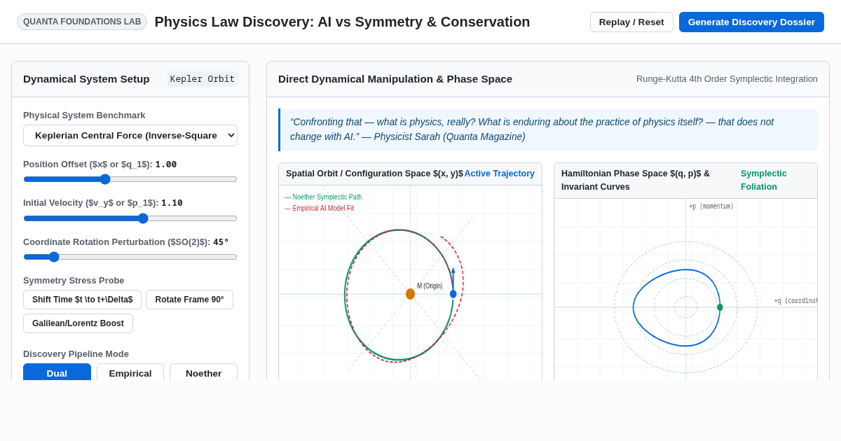Viewport: 841px width, 441px height.
Task: Click the QUANTA FOUNDATIONS LAB badge
Action: coord(82,22)
